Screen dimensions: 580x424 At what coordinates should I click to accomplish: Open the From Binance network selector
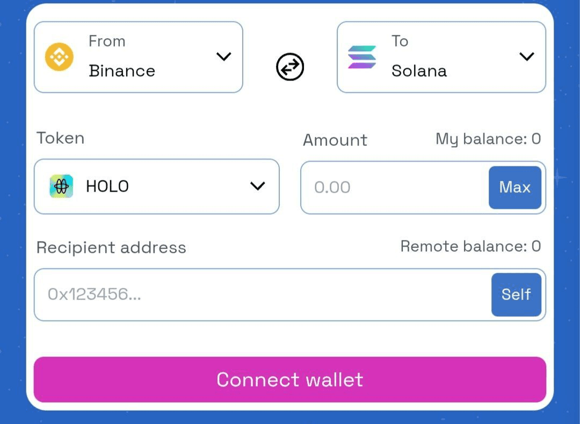139,57
